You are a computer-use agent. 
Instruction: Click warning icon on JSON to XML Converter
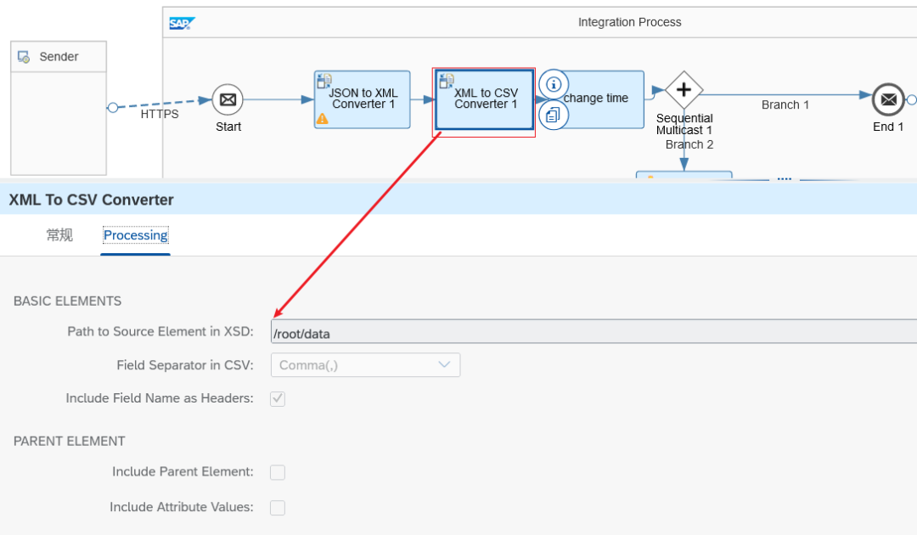coord(323,119)
